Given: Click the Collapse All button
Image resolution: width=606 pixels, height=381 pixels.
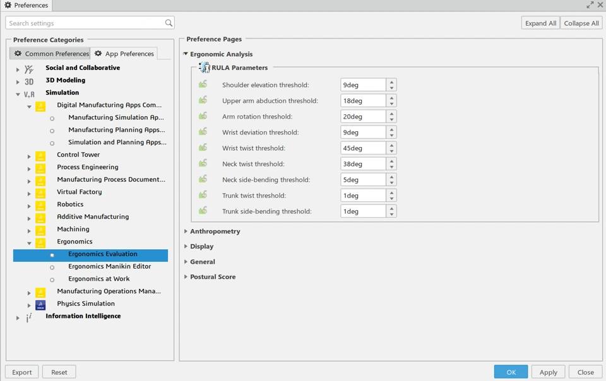Looking at the screenshot, I should [x=581, y=23].
